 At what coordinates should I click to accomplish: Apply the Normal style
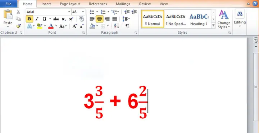pyautogui.click(x=153, y=19)
